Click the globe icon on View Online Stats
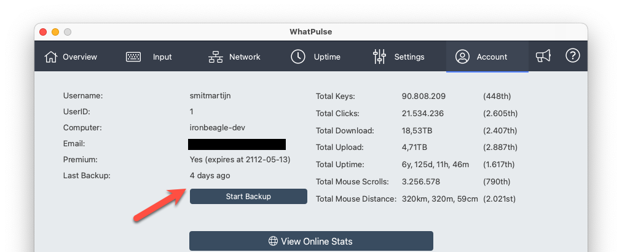The height and width of the screenshot is (252, 622). point(273,242)
